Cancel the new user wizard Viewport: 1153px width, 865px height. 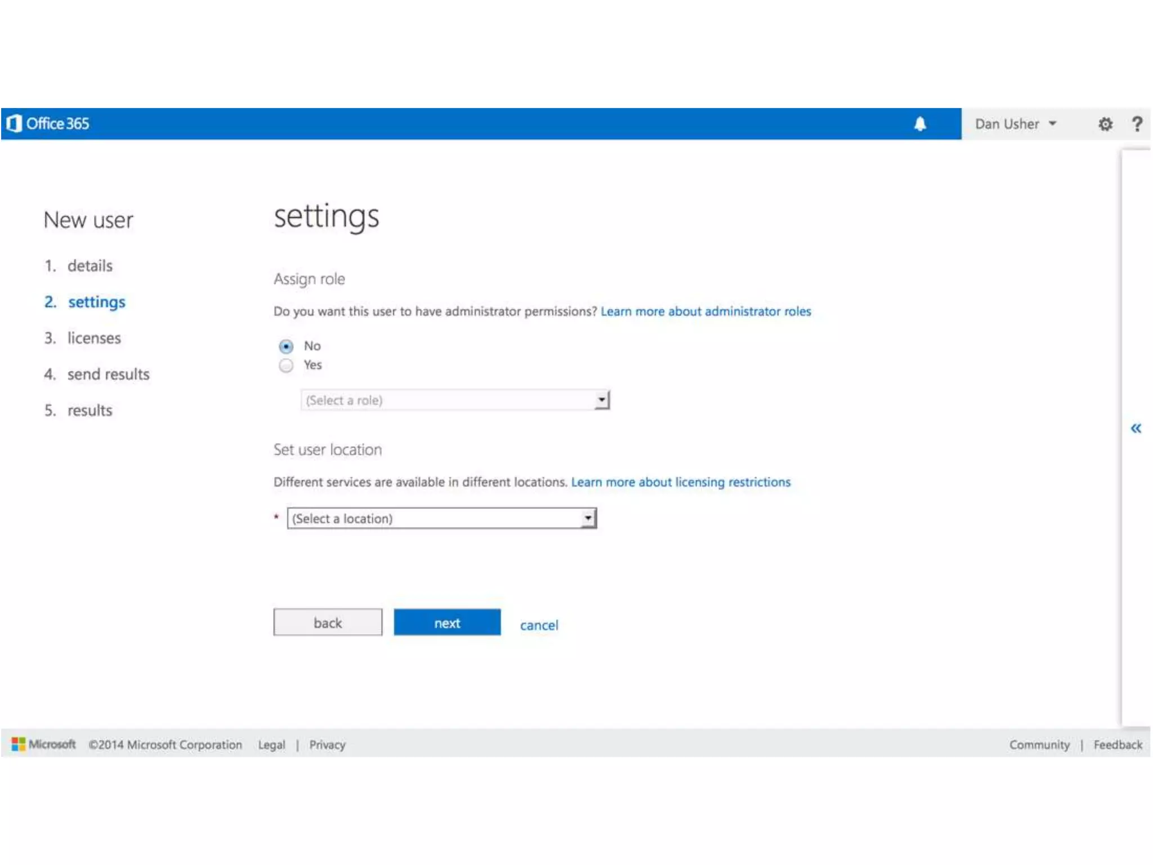point(539,625)
